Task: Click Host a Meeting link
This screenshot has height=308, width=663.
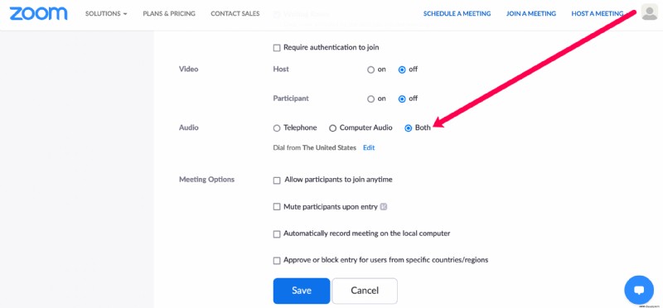Action: pos(597,13)
